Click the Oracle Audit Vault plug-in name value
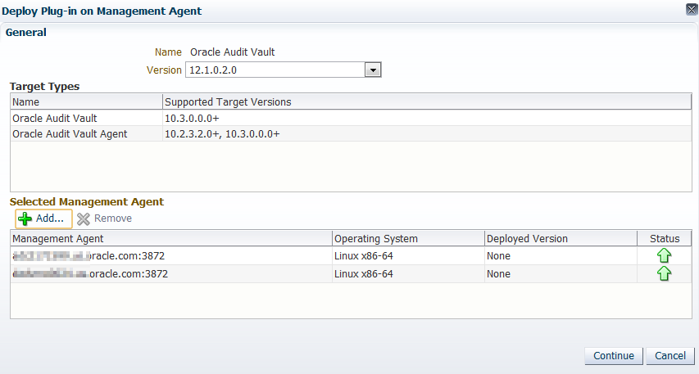 [x=232, y=52]
